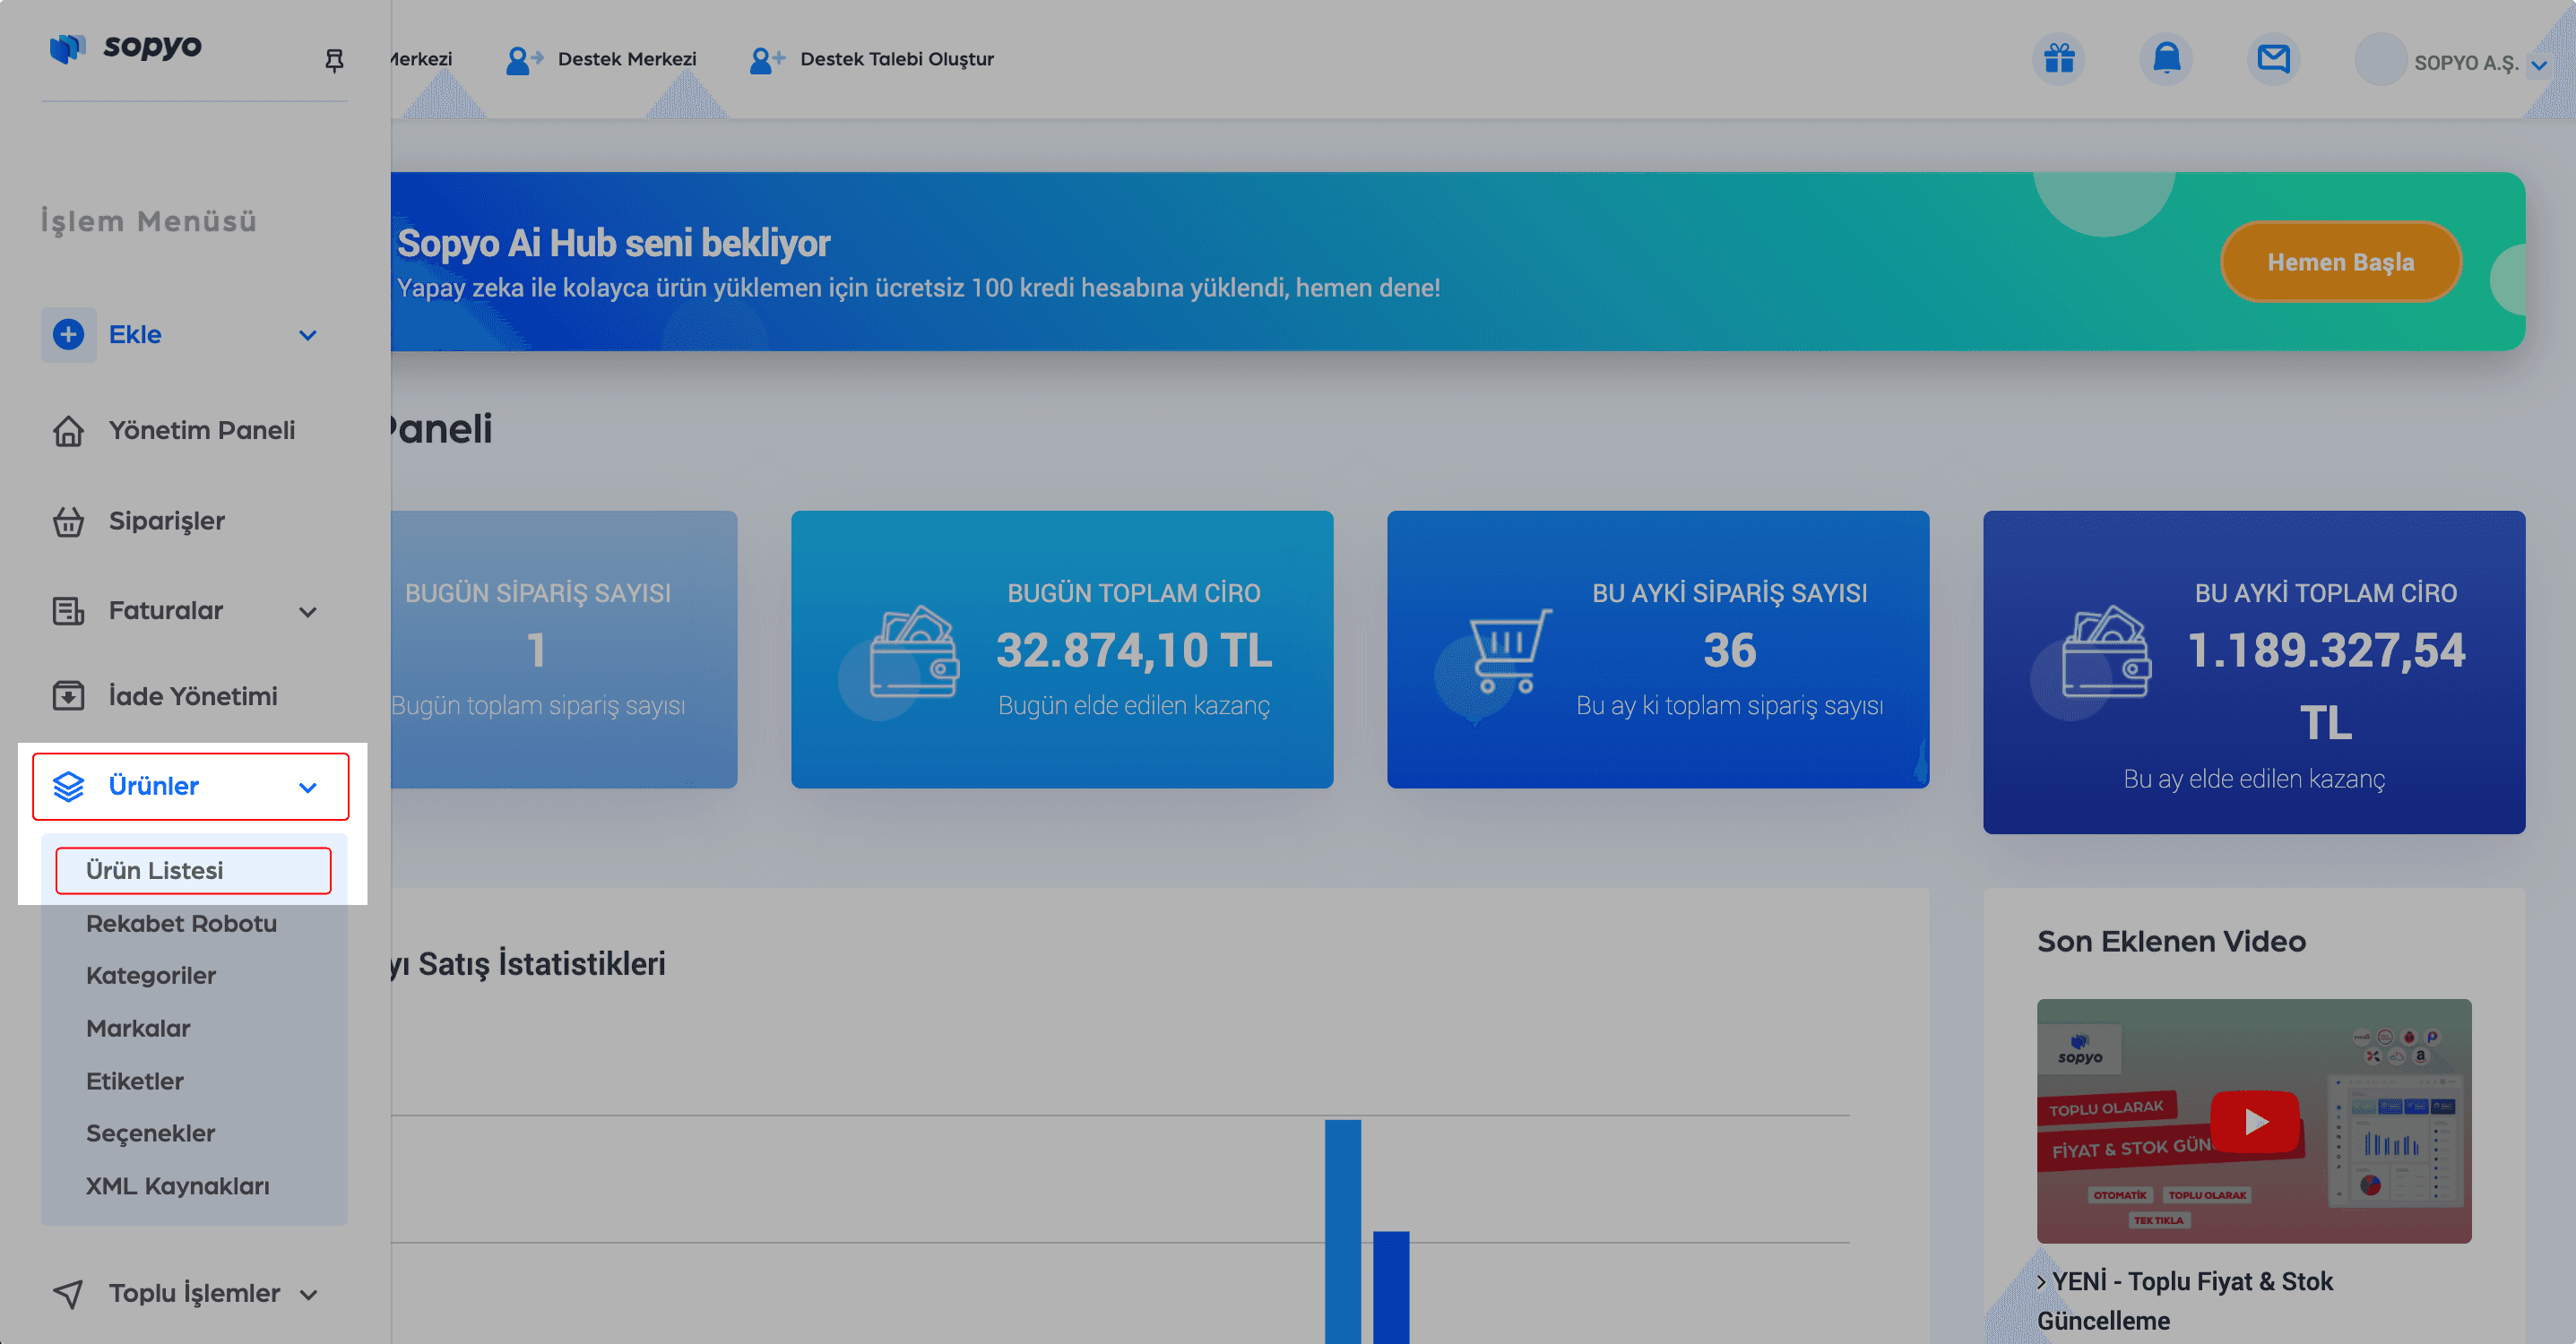The height and width of the screenshot is (1344, 2576).
Task: Click the Destek Talebi Oluştur user-plus icon
Action: [x=766, y=60]
